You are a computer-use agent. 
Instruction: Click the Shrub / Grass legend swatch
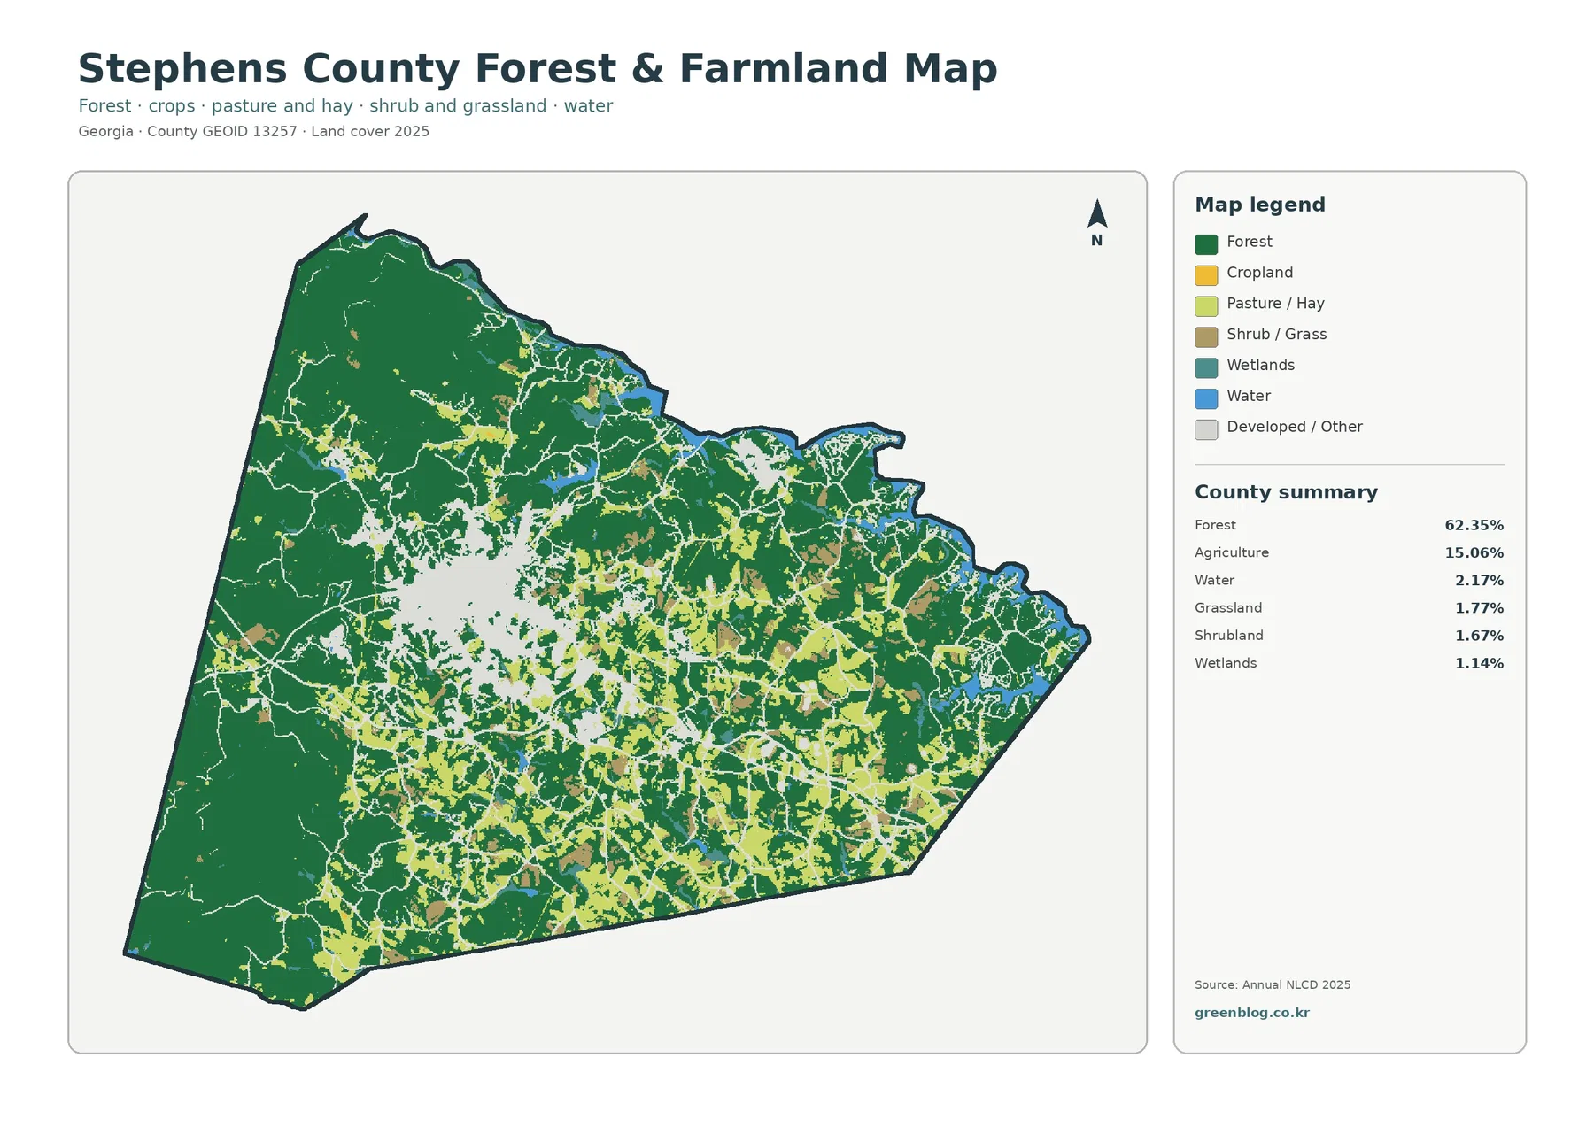[x=1206, y=336]
